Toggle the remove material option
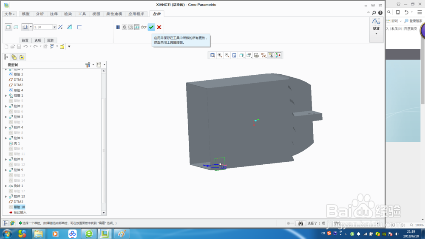425x239 pixels. pyautogui.click(x=70, y=27)
